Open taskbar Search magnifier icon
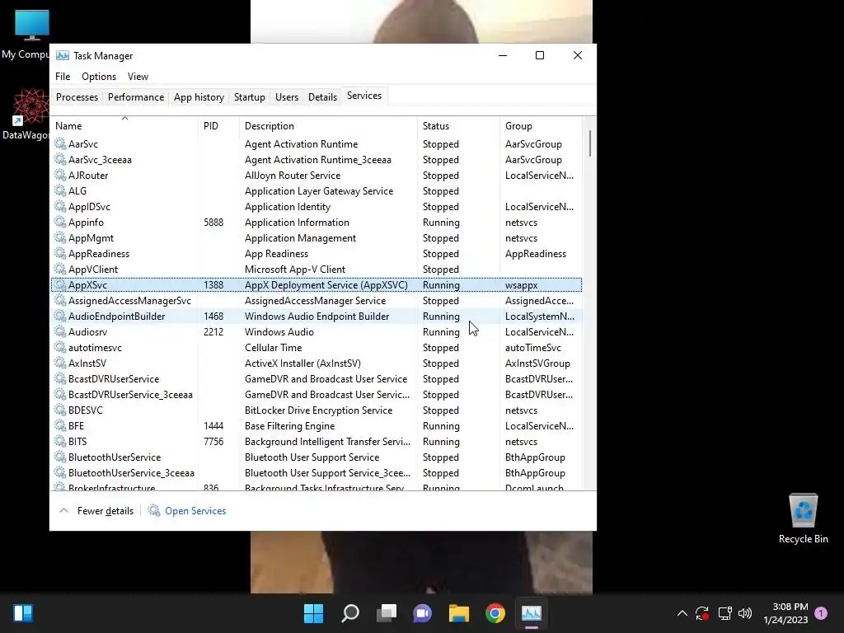Image resolution: width=844 pixels, height=633 pixels. [x=349, y=613]
